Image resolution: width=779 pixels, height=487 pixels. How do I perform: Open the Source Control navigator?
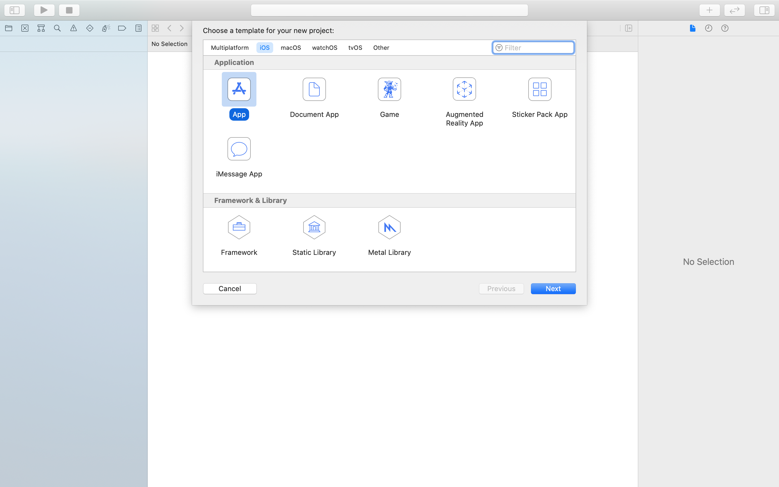point(25,28)
